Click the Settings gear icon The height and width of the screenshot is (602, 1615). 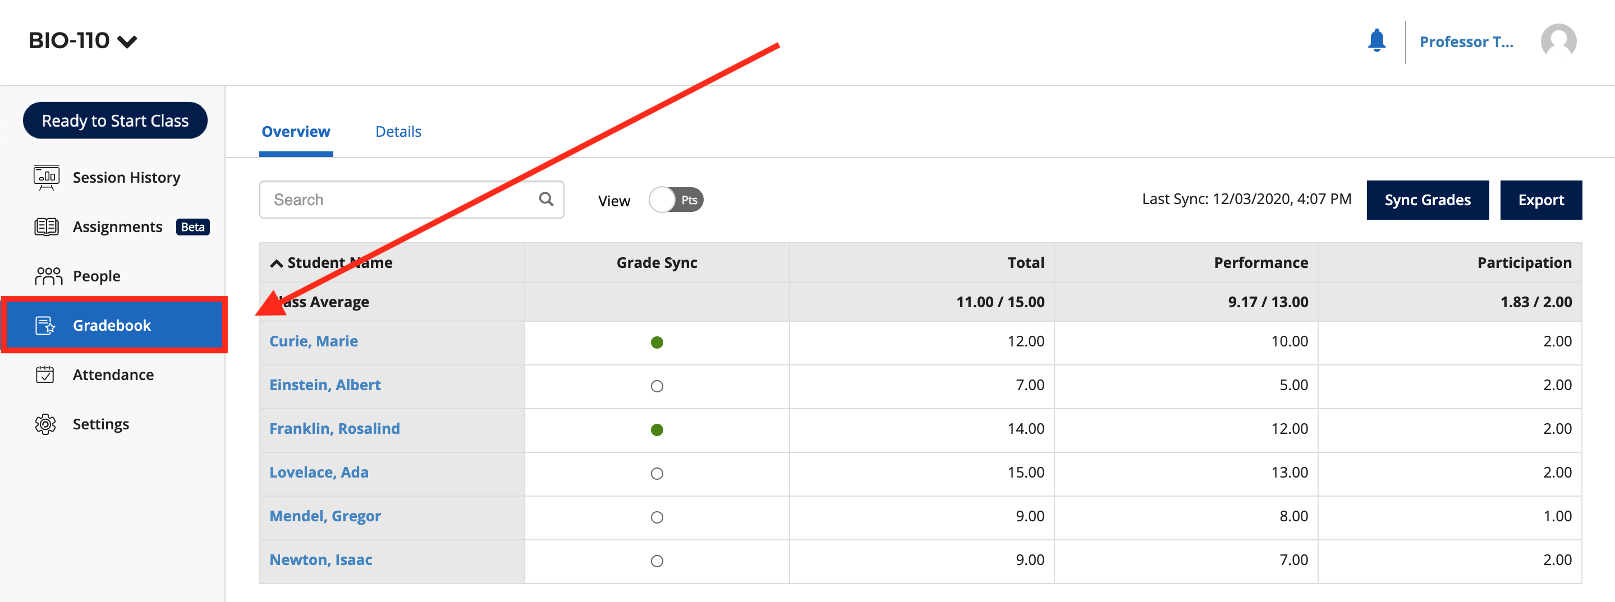click(x=45, y=424)
